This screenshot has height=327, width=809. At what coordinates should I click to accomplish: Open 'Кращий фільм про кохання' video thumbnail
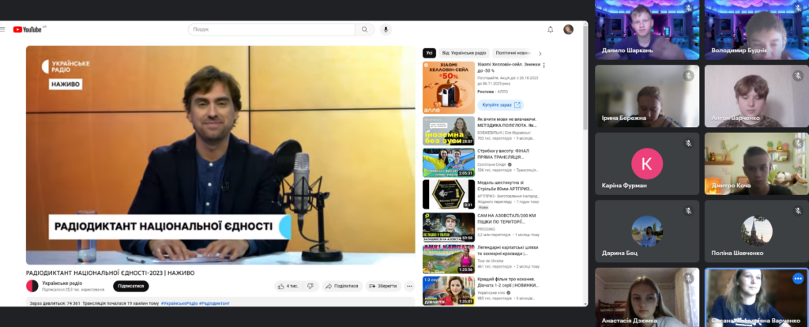point(449,291)
